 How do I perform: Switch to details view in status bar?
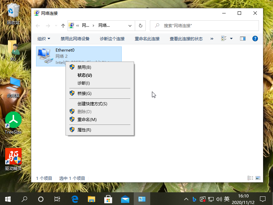pyautogui.click(x=251, y=178)
